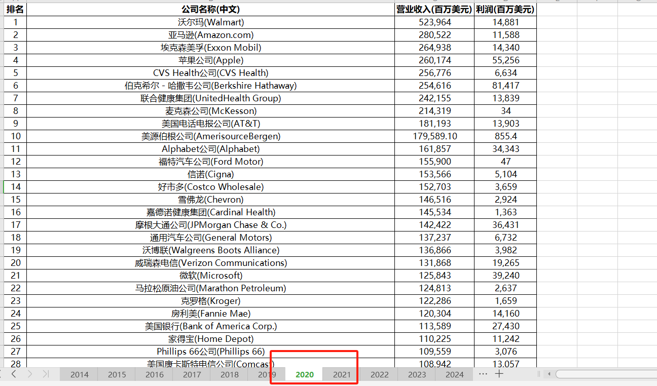This screenshot has width=657, height=386.
Task: Select the 苹果公司(Apple) cell
Action: 210,60
